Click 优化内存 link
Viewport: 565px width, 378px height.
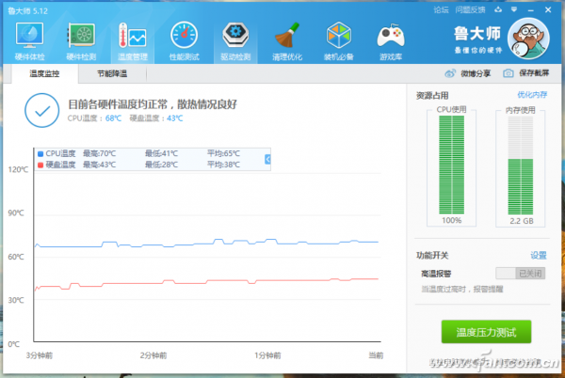click(x=532, y=95)
